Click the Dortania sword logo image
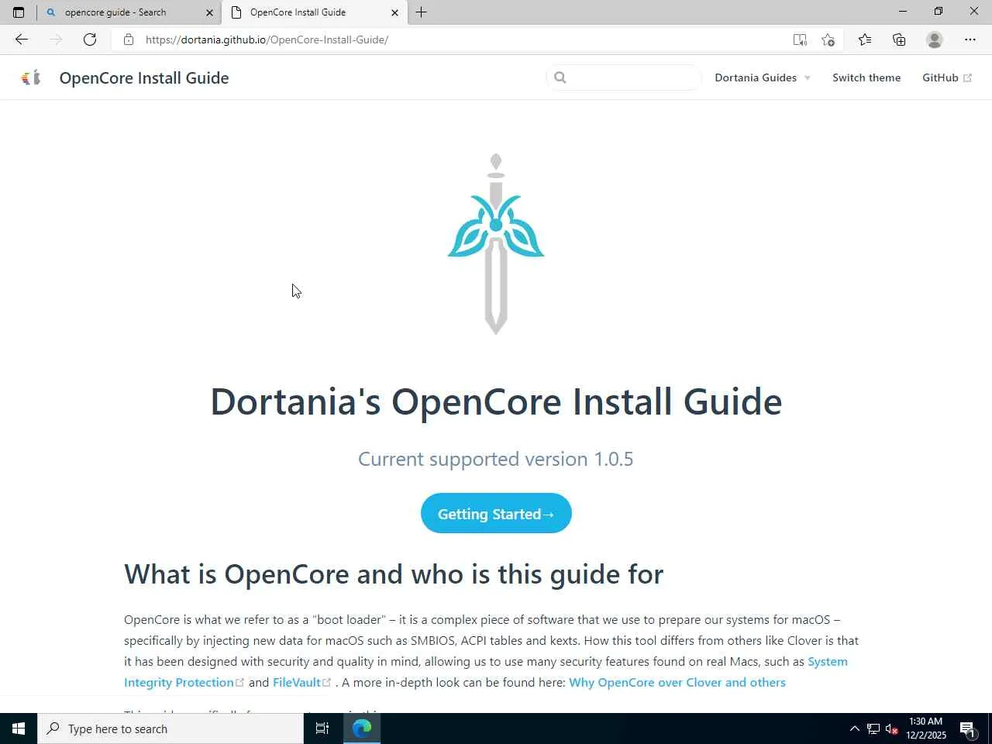Screen dimensions: 992x744 coord(496,244)
